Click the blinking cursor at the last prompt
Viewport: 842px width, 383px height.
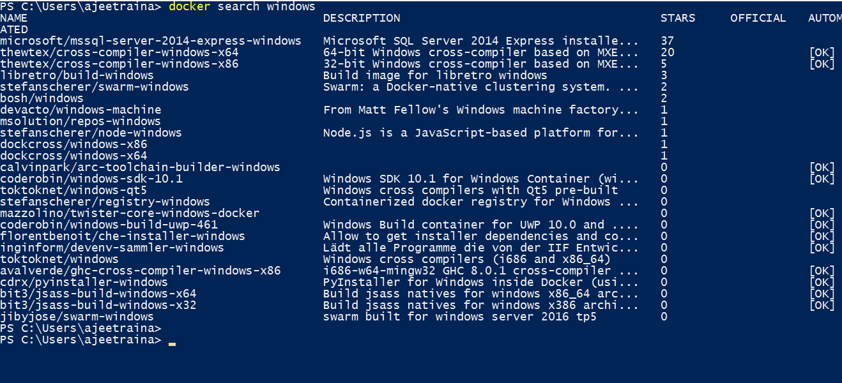coord(172,343)
